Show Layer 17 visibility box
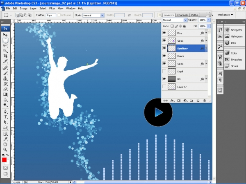This screenshot has width=246, height=184. tap(164, 87)
